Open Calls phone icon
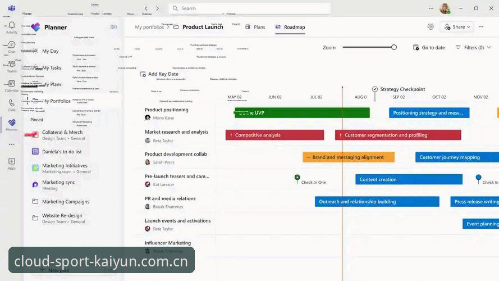 pyautogui.click(x=12, y=103)
